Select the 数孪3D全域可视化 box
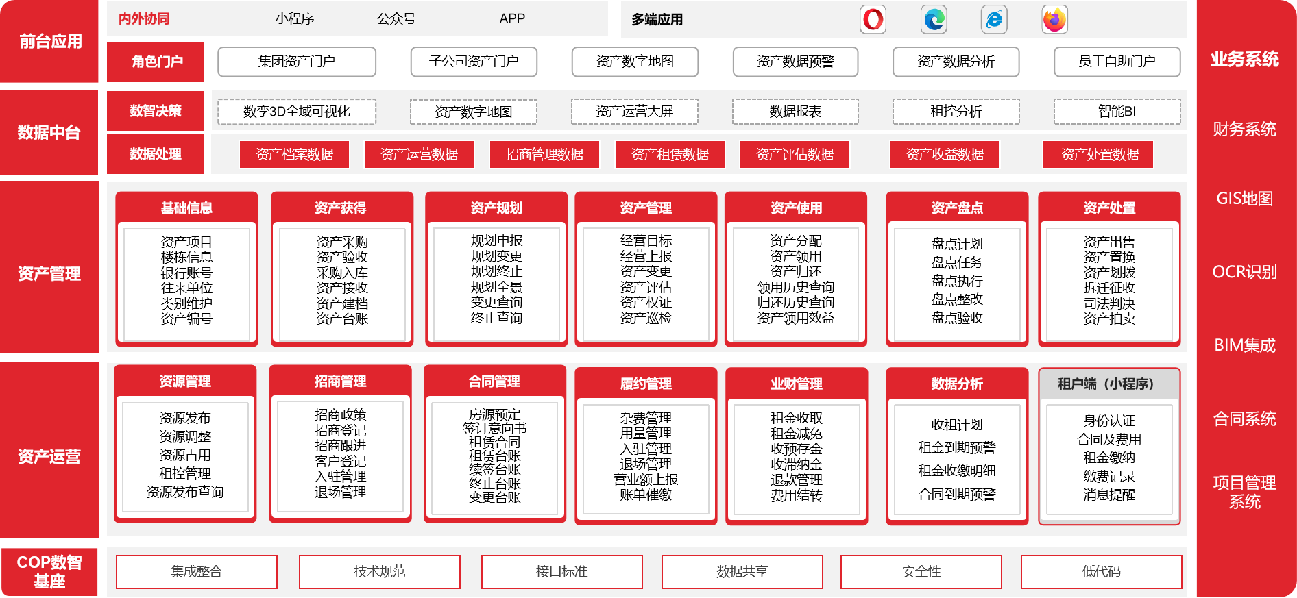This screenshot has width=1297, height=598. tap(297, 112)
